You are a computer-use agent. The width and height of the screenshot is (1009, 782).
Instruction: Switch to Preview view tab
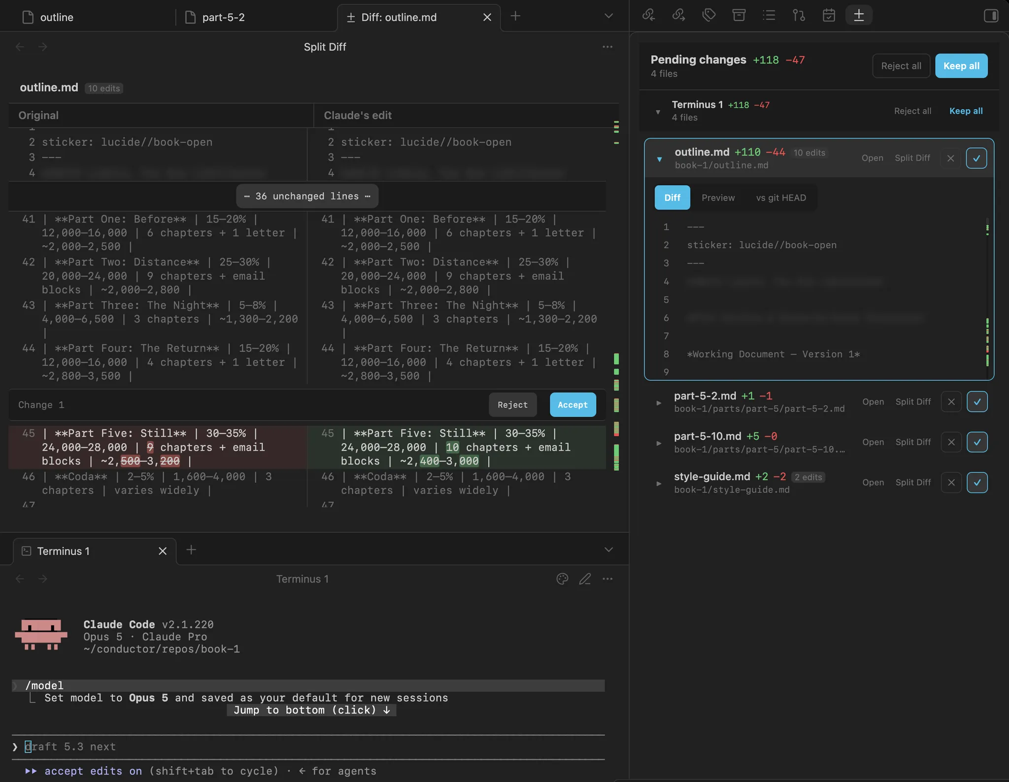718,197
